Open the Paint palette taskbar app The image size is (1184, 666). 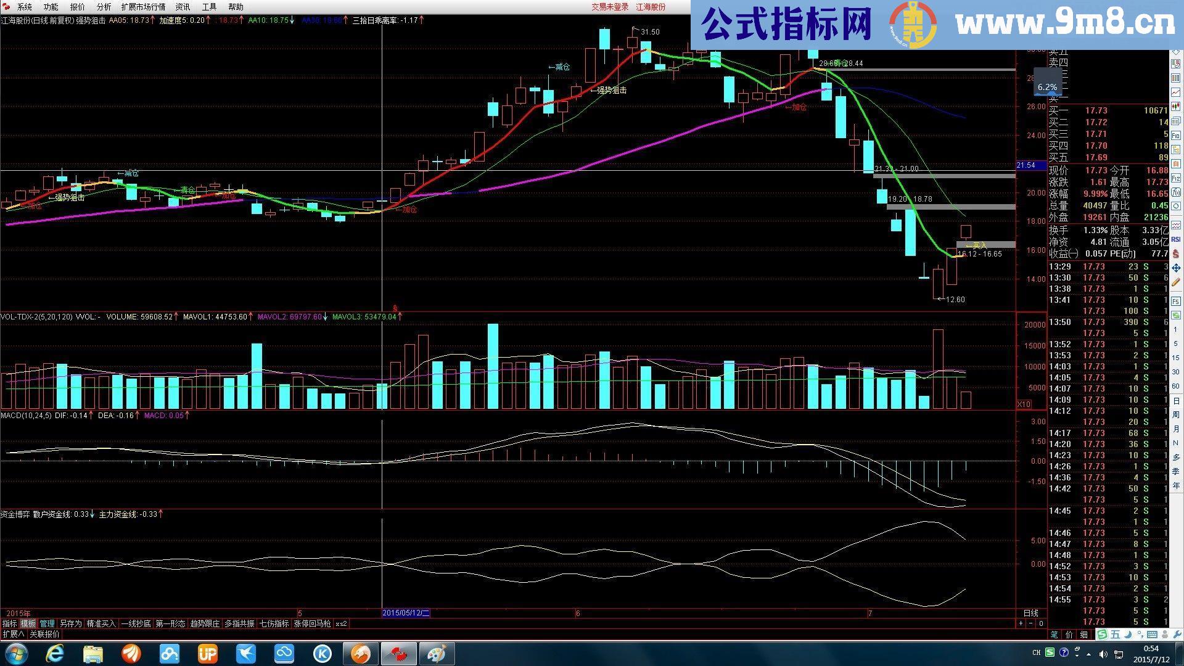pos(437,654)
